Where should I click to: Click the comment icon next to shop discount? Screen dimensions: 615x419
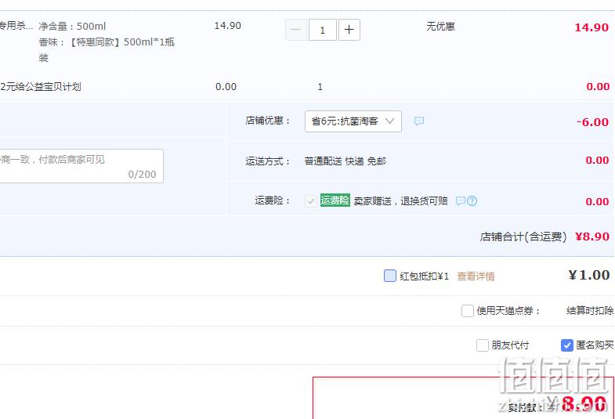click(x=419, y=121)
